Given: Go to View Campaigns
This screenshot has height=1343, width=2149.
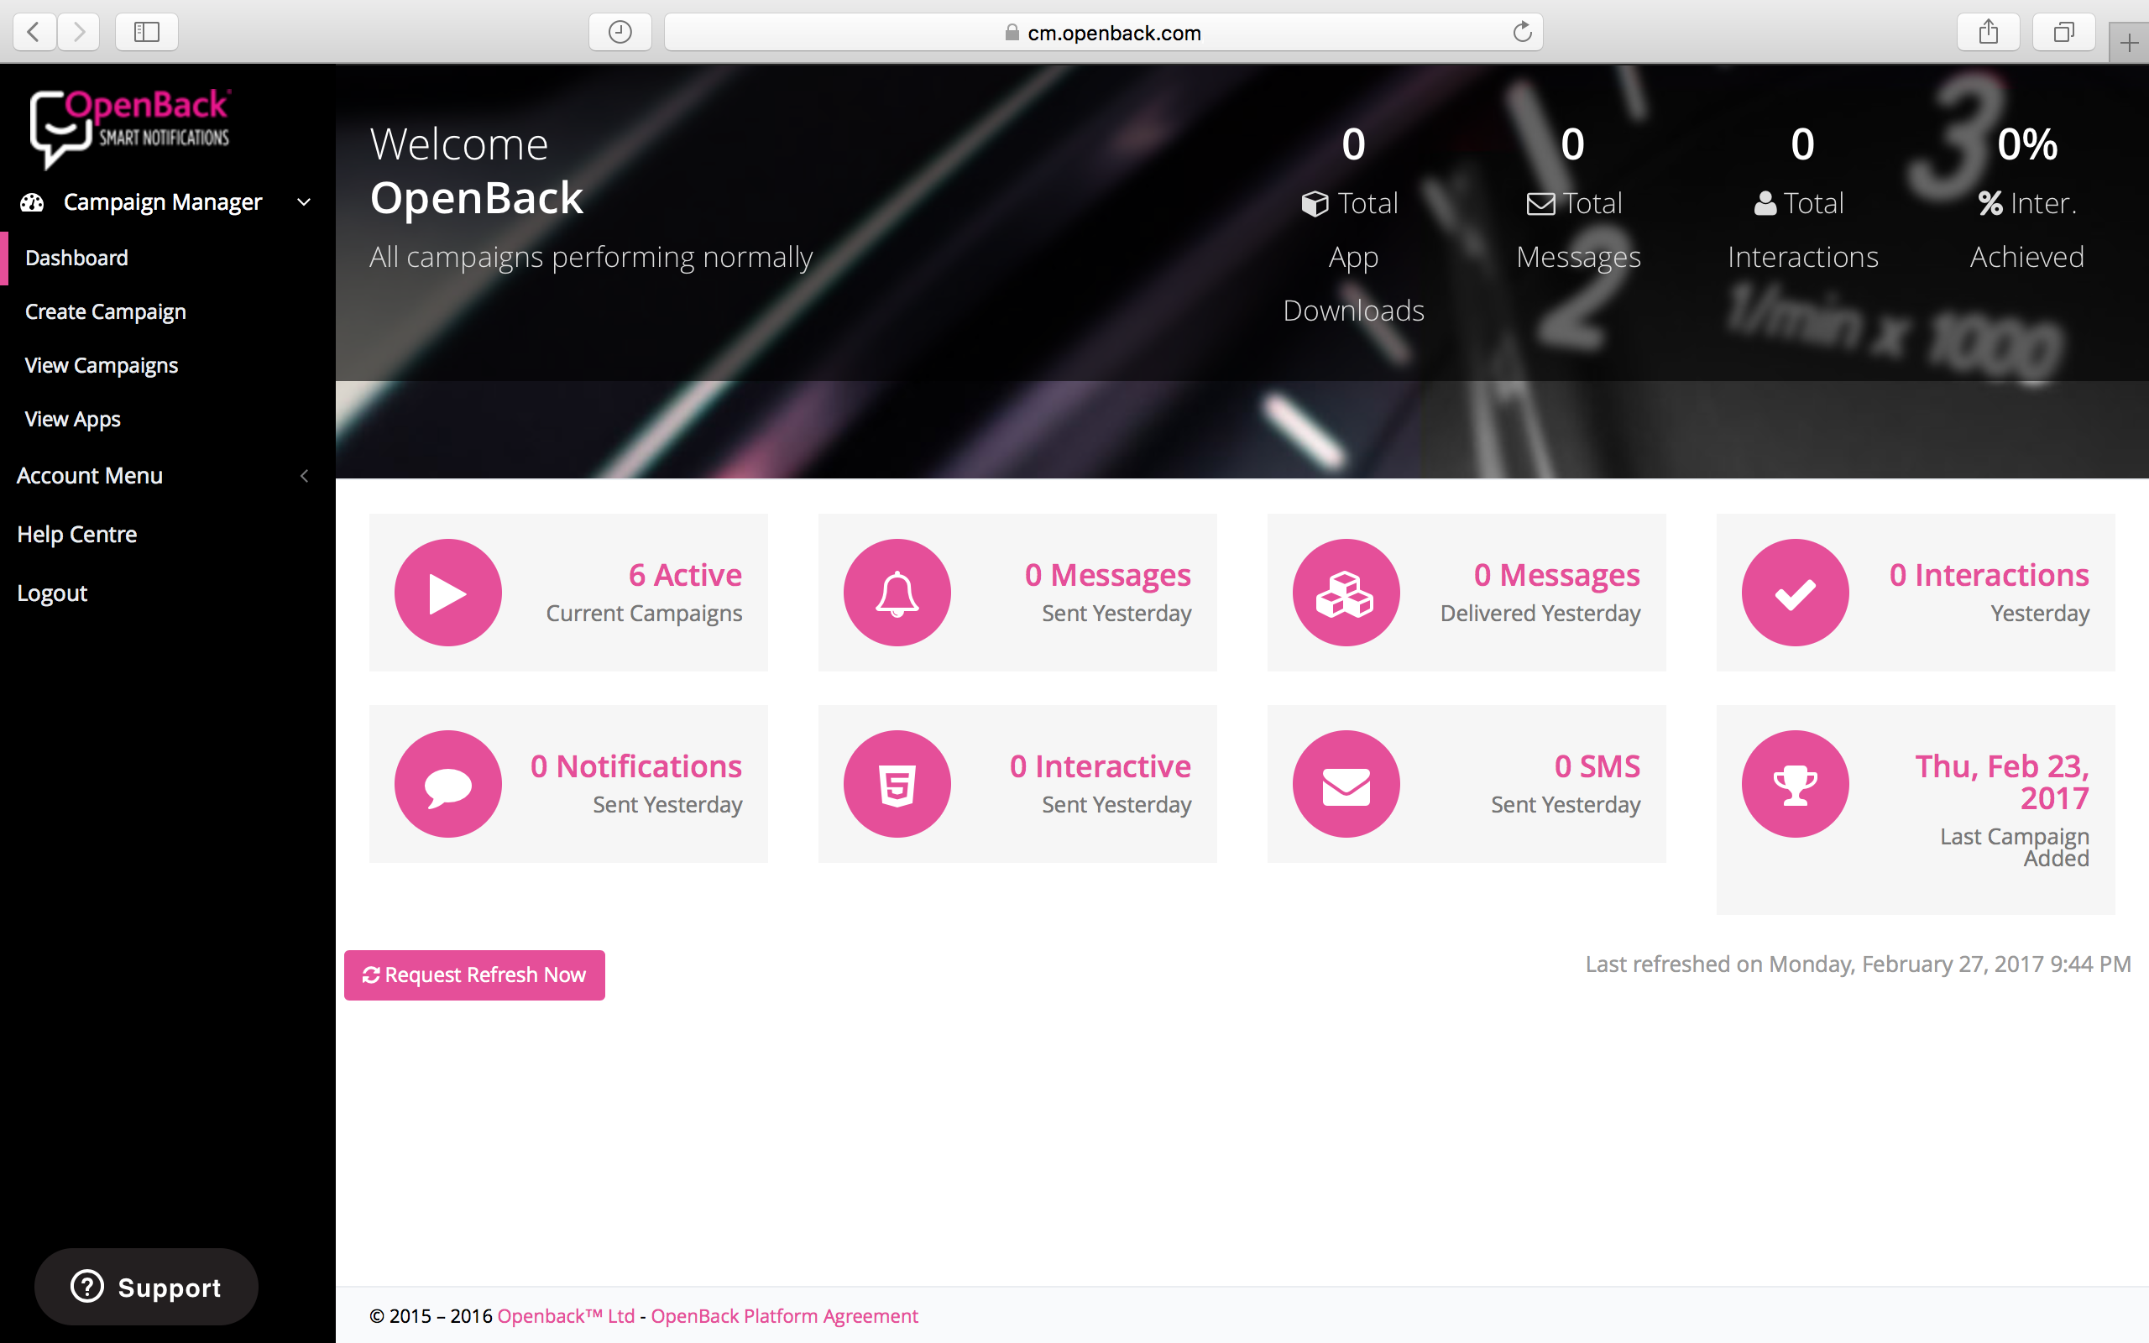Looking at the screenshot, I should (x=102, y=365).
